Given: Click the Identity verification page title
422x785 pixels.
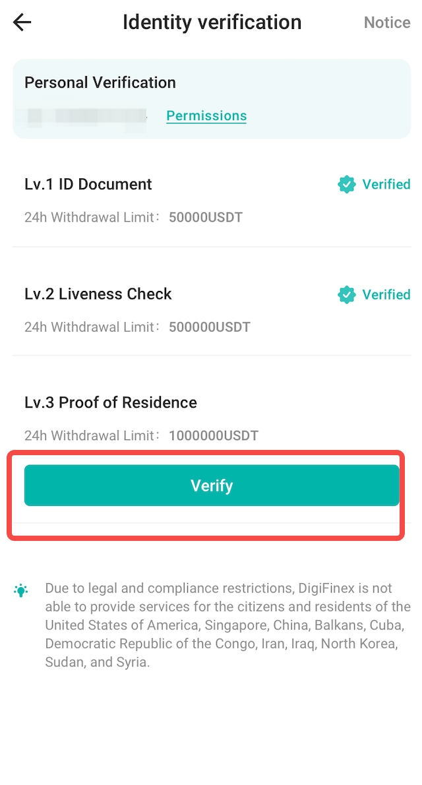Looking at the screenshot, I should (x=212, y=22).
